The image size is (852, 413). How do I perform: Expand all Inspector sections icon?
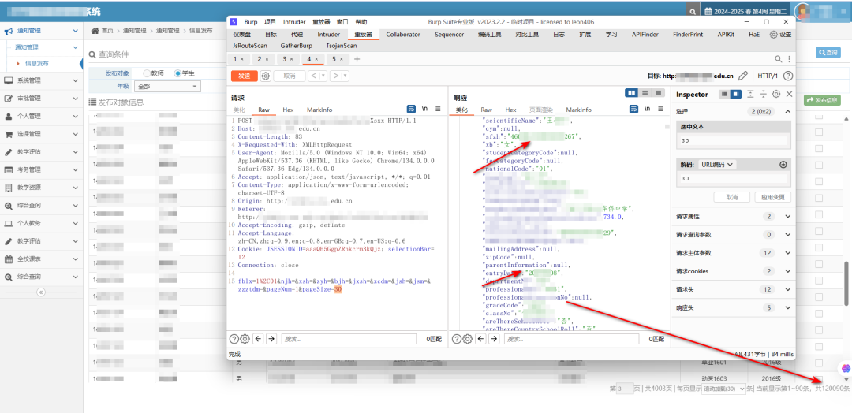coord(750,94)
